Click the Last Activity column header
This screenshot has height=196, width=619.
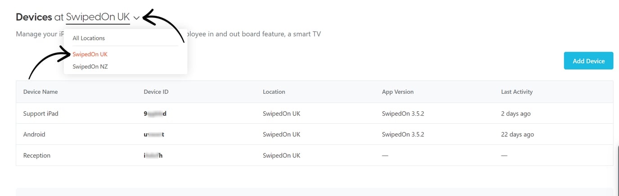pos(516,91)
